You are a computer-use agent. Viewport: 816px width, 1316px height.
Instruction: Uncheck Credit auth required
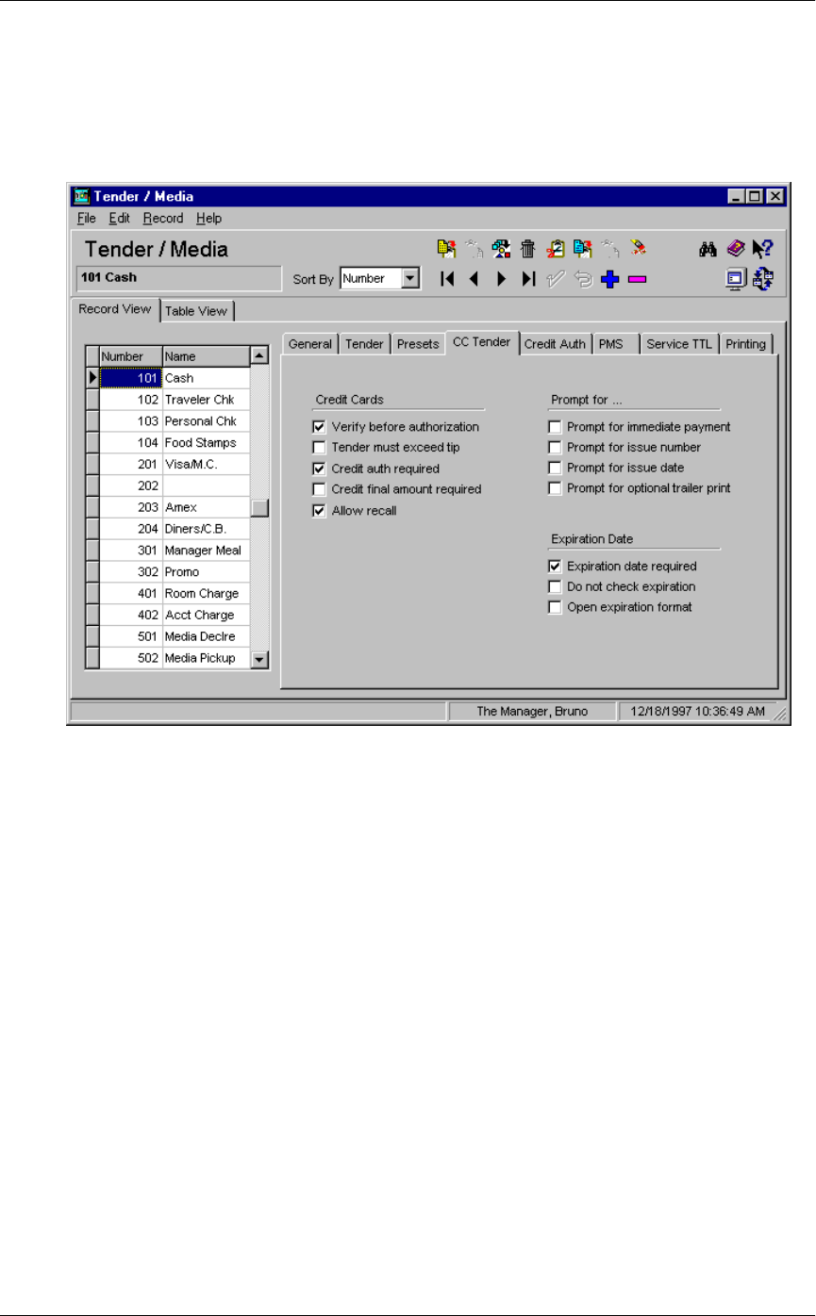(x=319, y=469)
